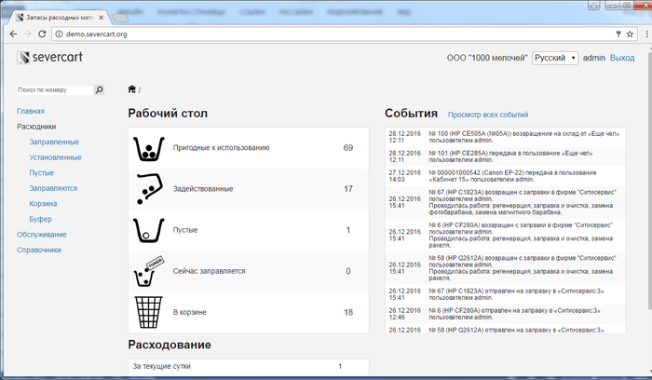Click company name 'ООО "1000 мелочей"'
The width and height of the screenshot is (652, 380).
click(x=487, y=58)
